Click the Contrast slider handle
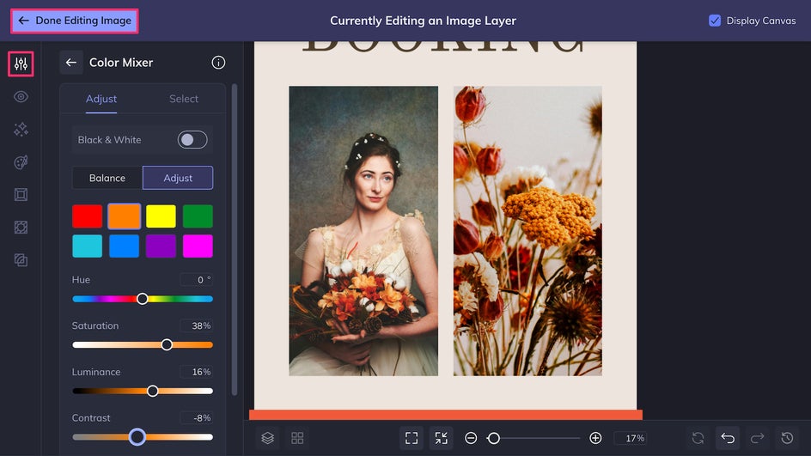811x456 pixels. [137, 437]
